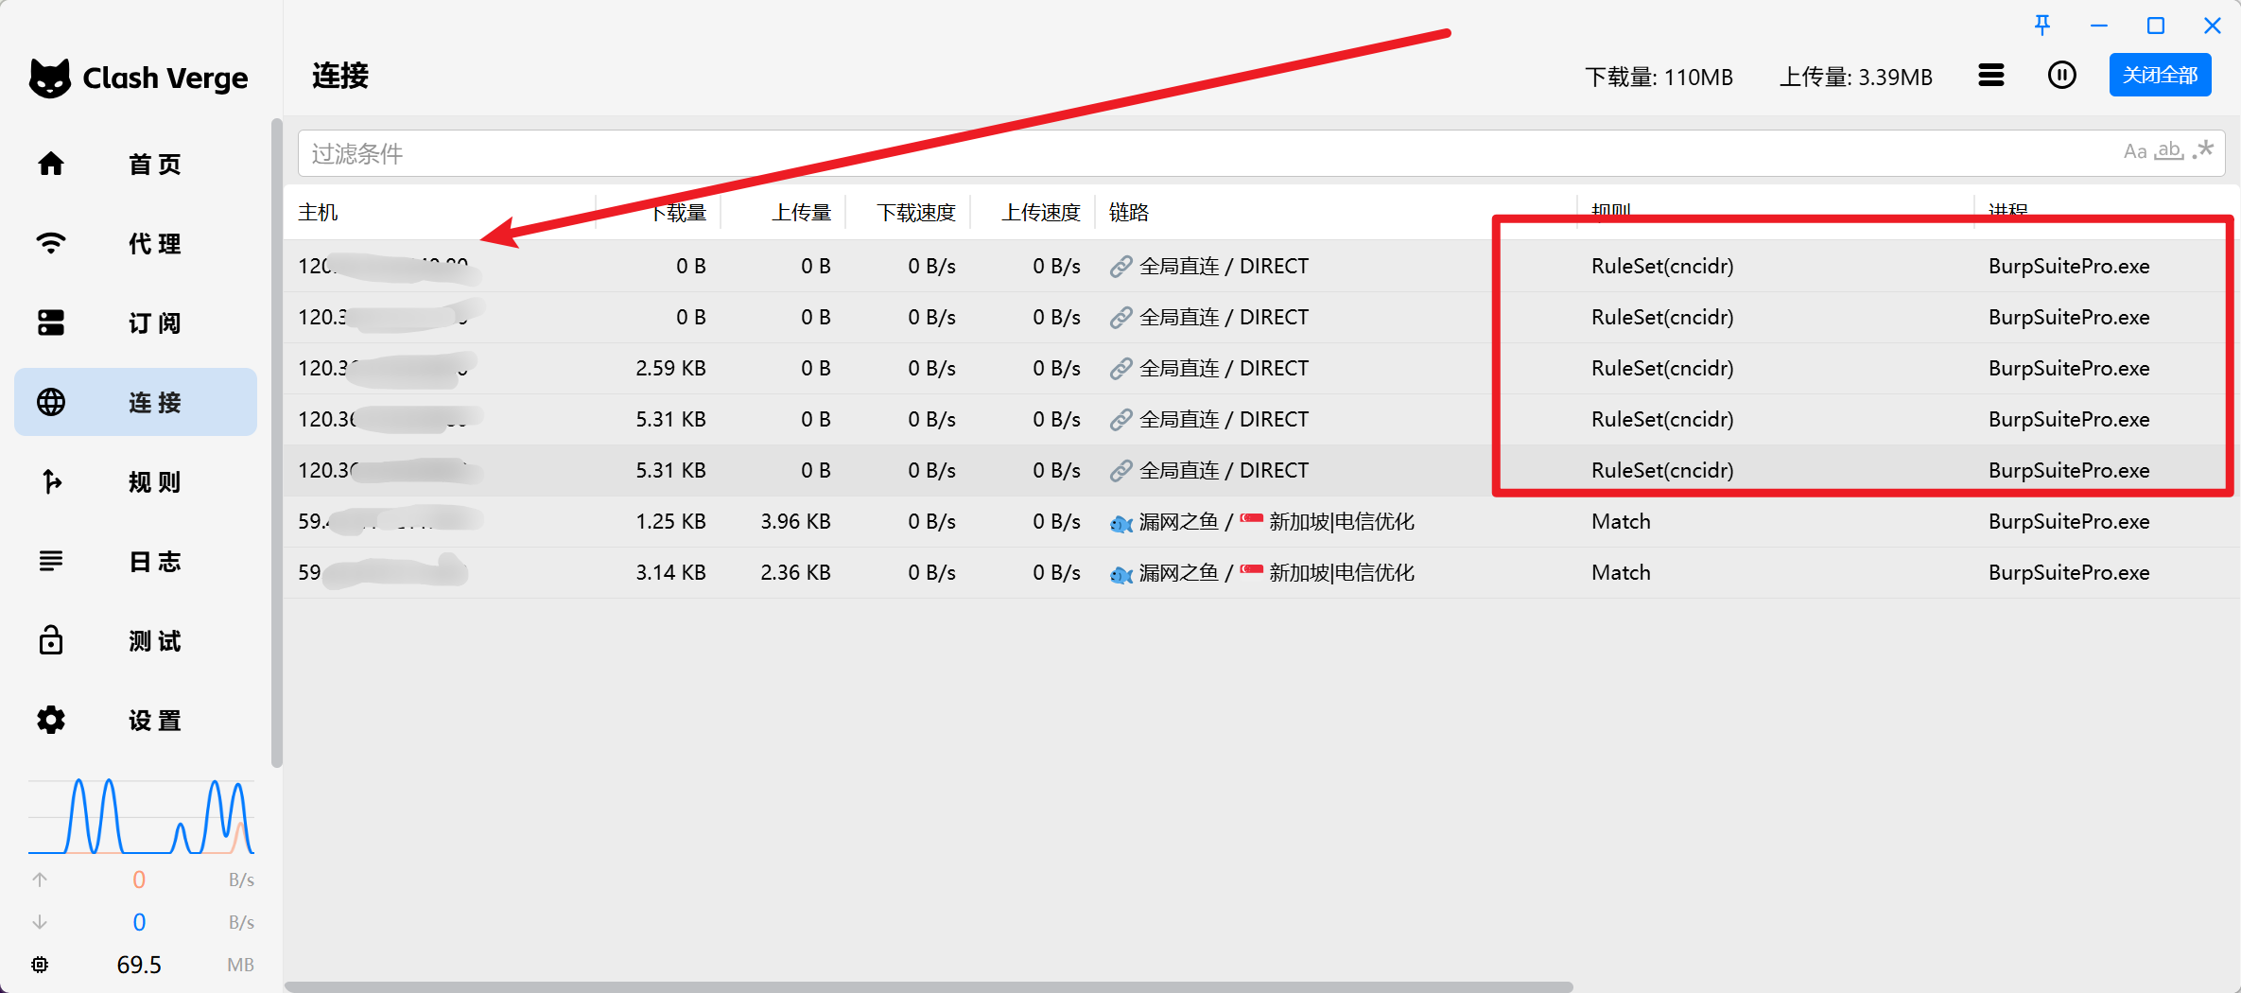Click the 关闭全部 close all button
The width and height of the screenshot is (2241, 993).
pos(2160,75)
